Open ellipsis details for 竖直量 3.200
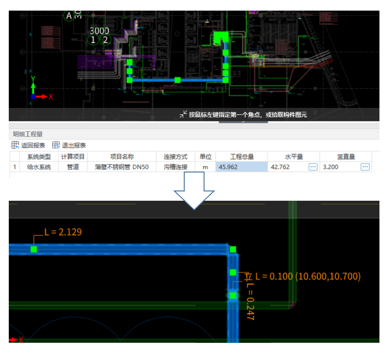The height and width of the screenshot is (353, 391). click(365, 167)
